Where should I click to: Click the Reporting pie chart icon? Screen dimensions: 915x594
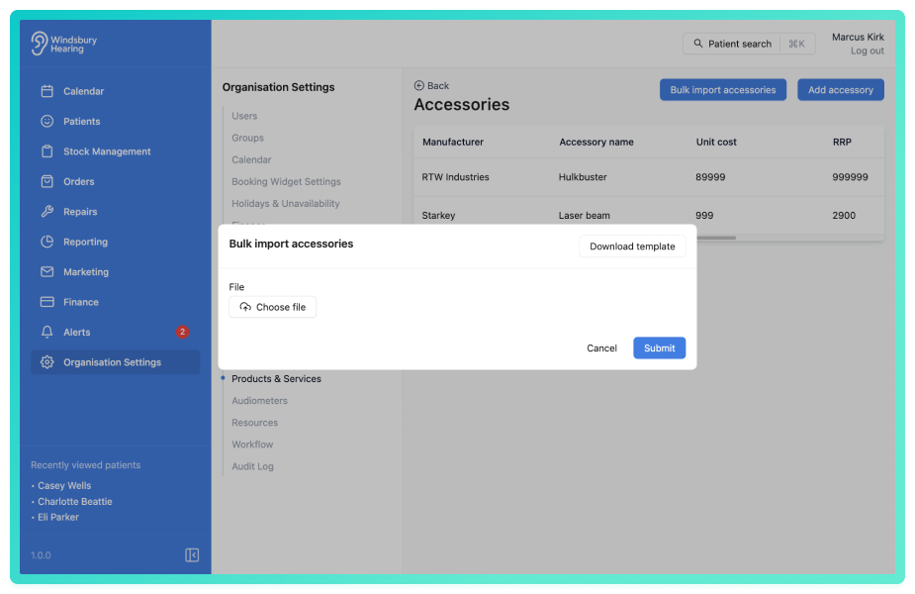pos(47,242)
